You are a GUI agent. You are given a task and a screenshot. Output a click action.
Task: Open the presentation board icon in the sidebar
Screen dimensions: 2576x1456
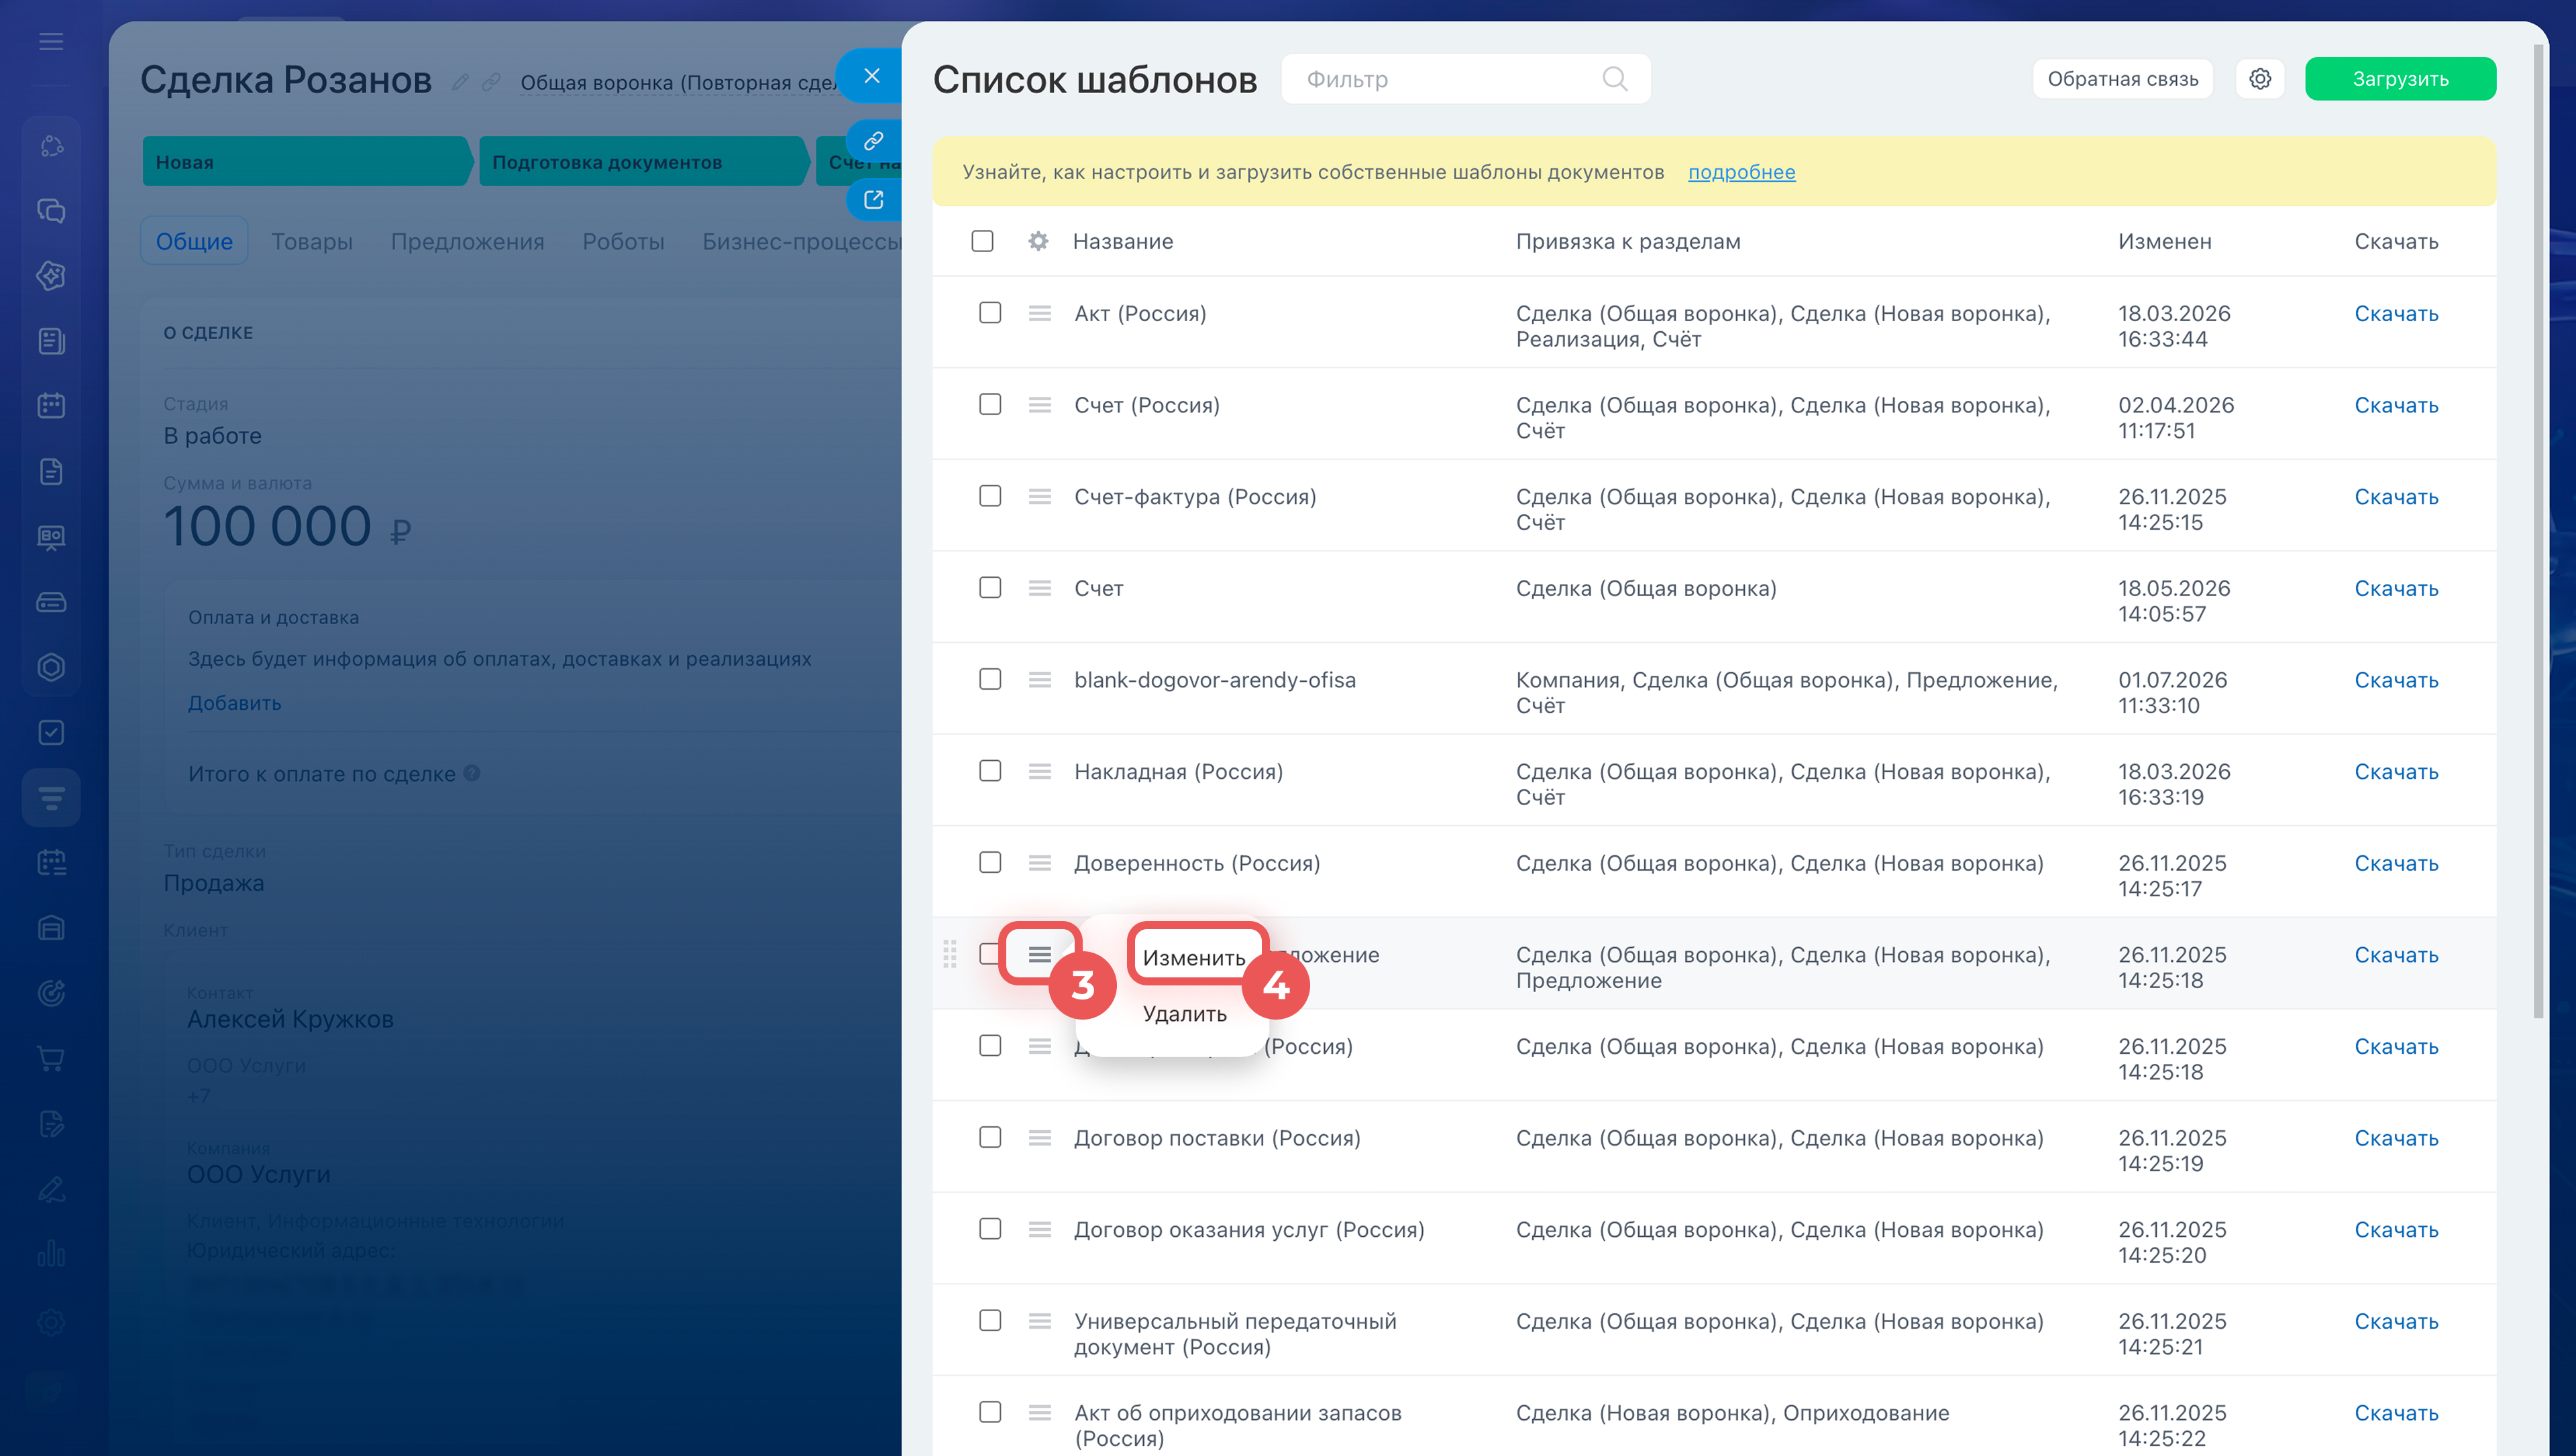(51, 537)
